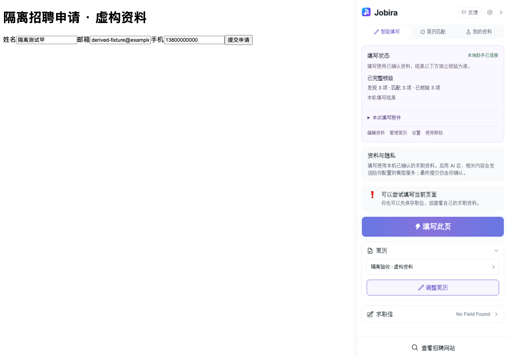
Task: Open the 管理简历 link
Action: click(x=398, y=133)
